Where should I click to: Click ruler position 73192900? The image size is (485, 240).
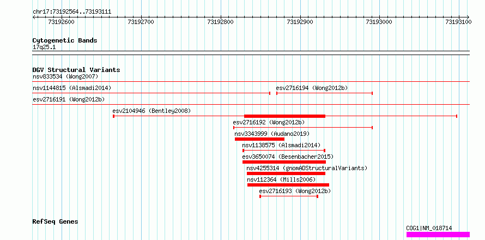[x=300, y=22]
